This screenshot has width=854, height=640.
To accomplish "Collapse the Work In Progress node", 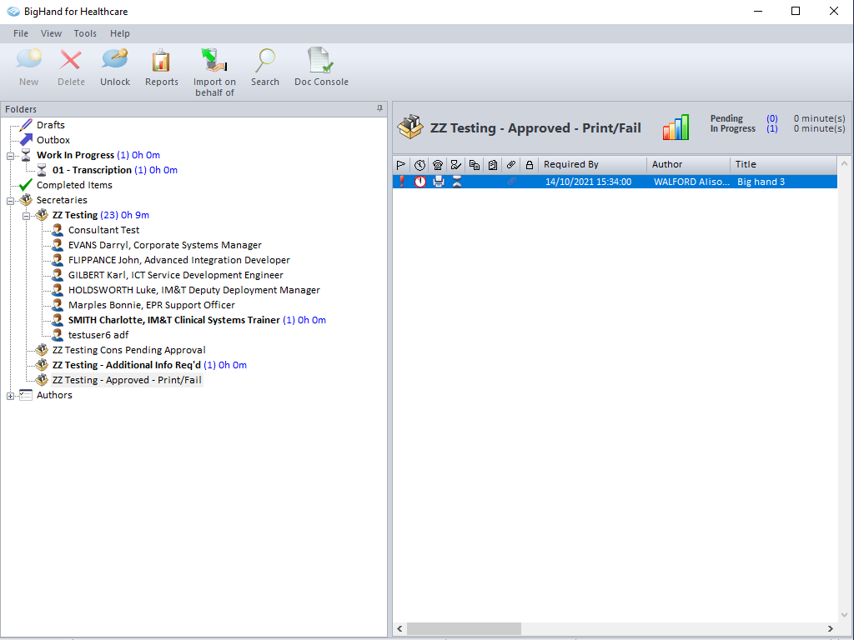I will pyautogui.click(x=10, y=156).
